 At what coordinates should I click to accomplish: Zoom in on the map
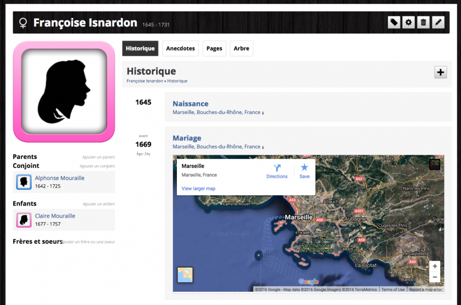(435, 266)
